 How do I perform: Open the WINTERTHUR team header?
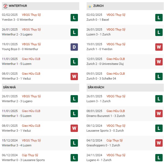pos(41,6)
